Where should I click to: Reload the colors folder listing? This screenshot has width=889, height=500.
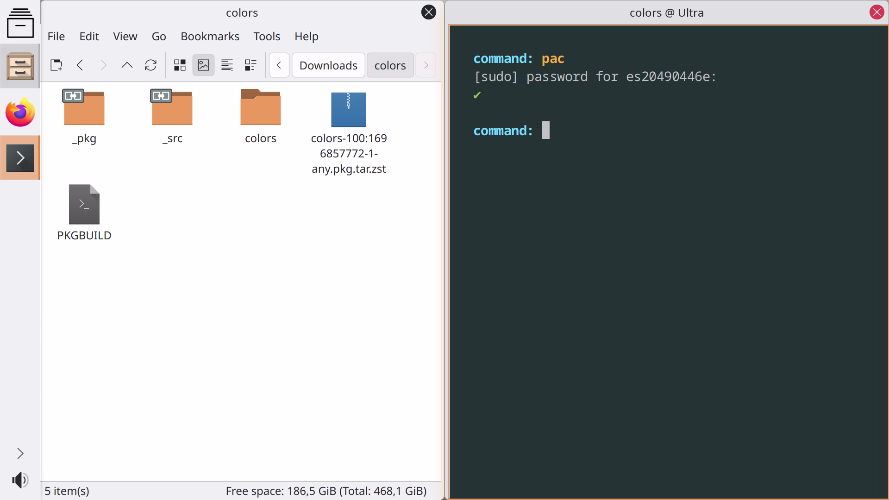150,65
